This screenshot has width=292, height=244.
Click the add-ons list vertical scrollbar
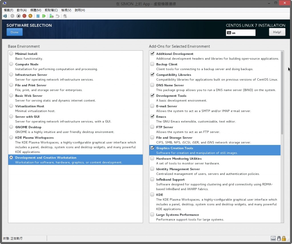click(282, 93)
